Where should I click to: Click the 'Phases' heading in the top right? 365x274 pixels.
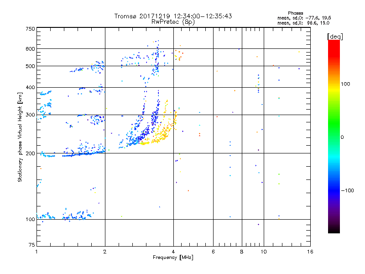coord(295,13)
